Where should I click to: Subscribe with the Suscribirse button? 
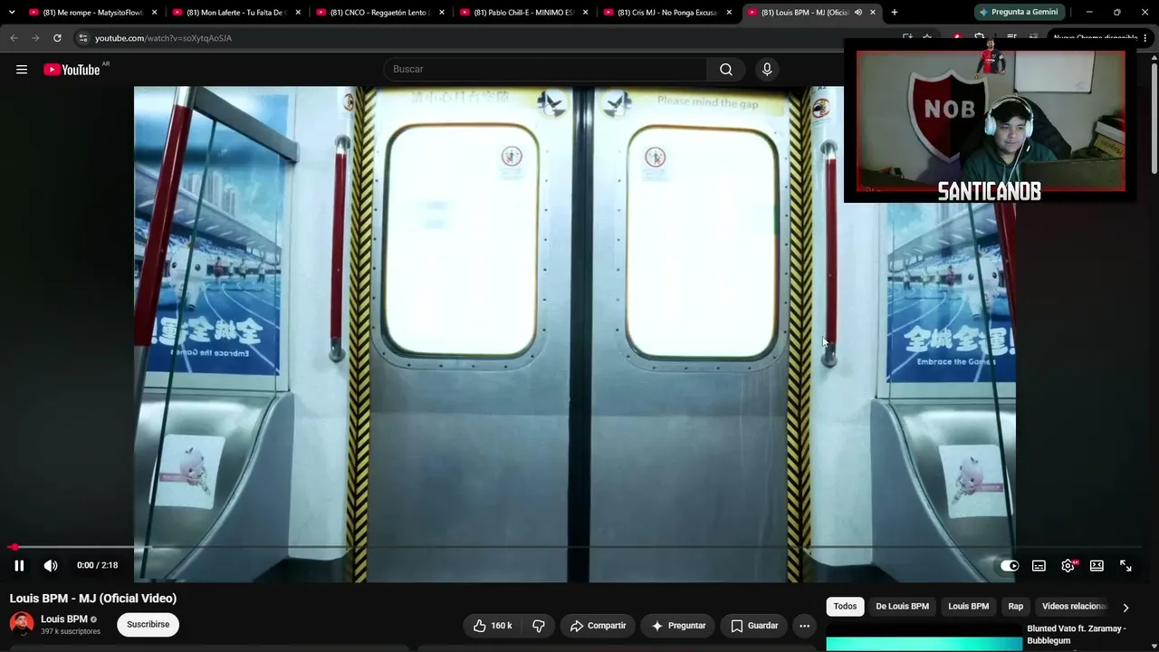(x=148, y=625)
